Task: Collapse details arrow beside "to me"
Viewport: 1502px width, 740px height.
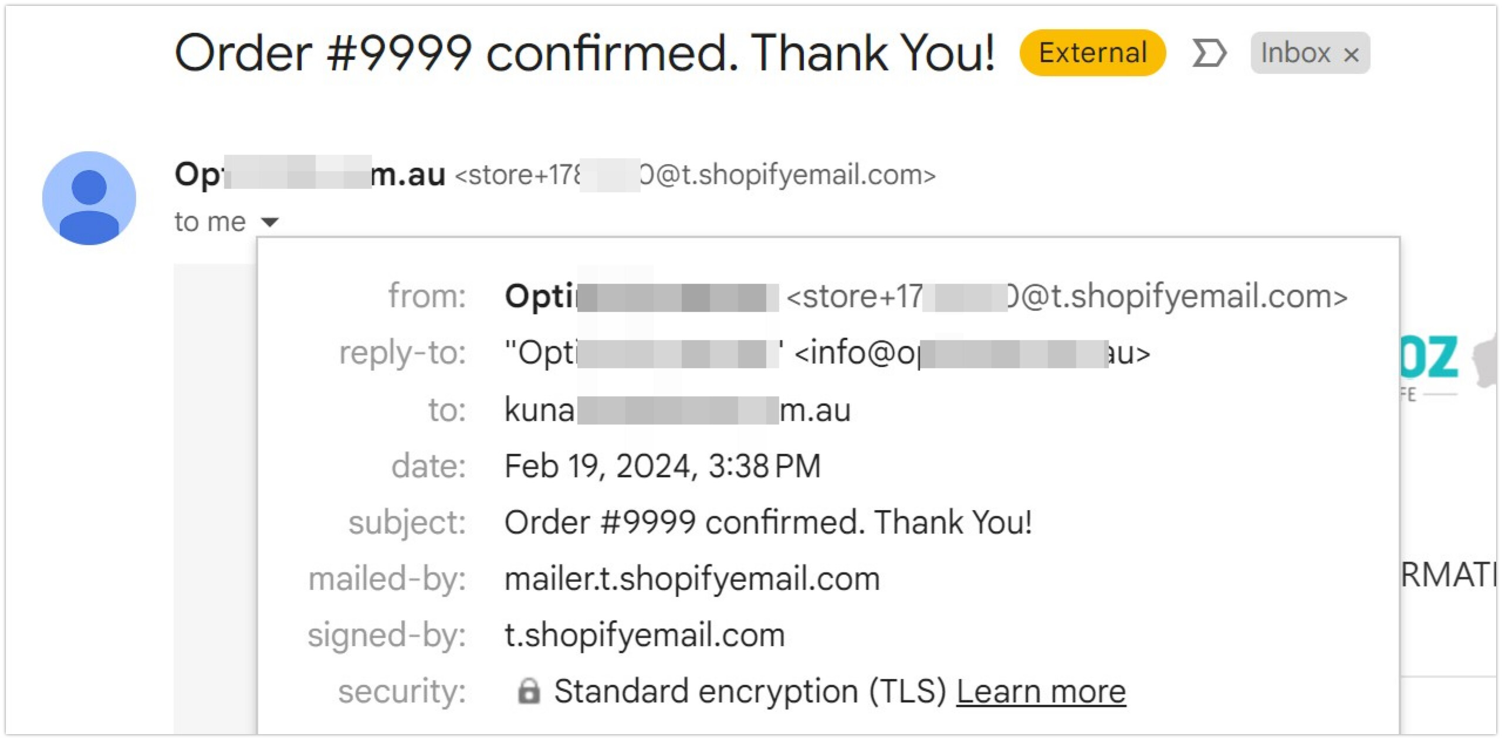Action: [270, 222]
